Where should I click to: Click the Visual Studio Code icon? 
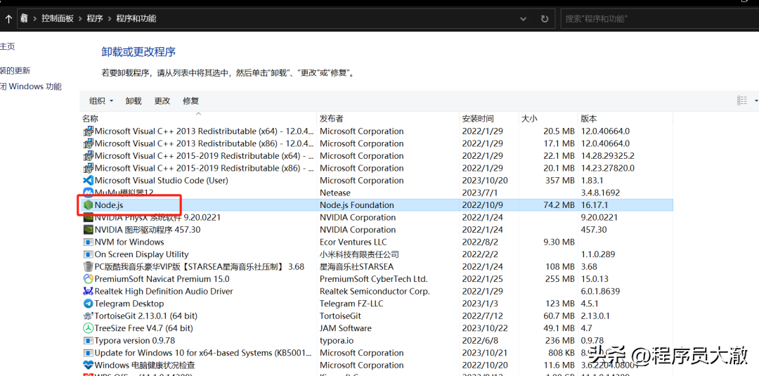(x=88, y=181)
